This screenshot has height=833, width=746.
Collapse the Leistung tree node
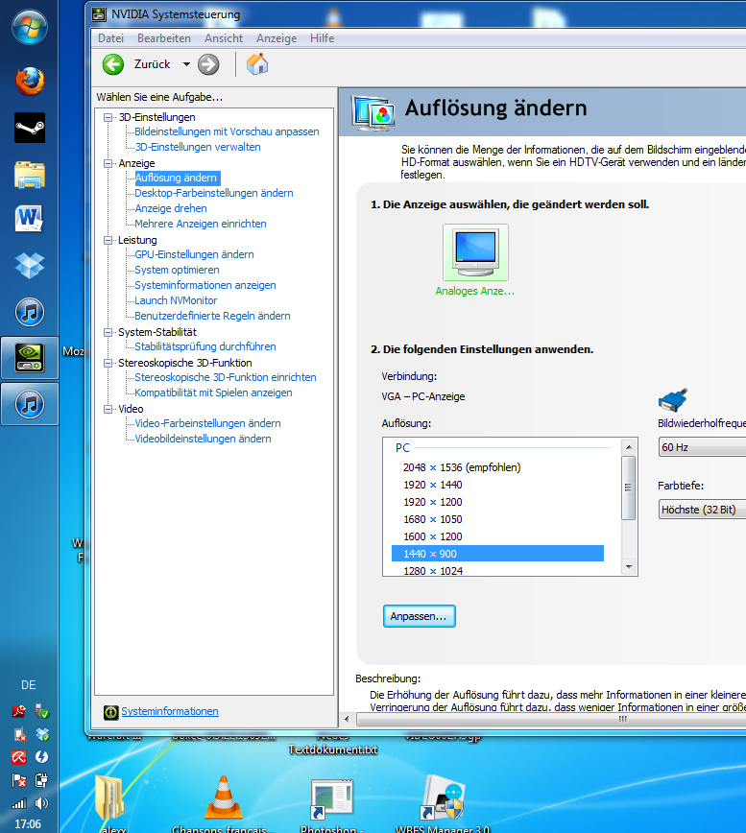[108, 240]
